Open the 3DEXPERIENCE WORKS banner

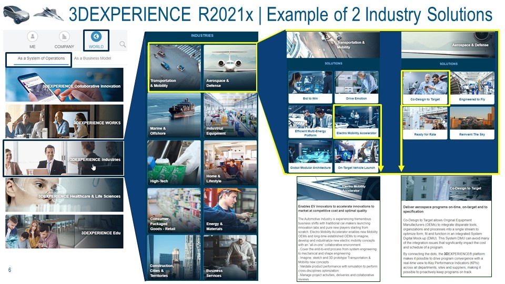[x=64, y=121]
